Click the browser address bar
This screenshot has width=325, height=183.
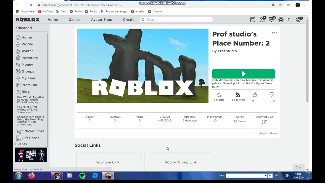coord(153,5)
